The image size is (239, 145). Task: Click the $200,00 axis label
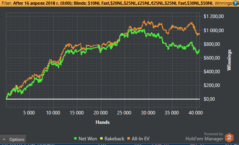click(x=212, y=85)
